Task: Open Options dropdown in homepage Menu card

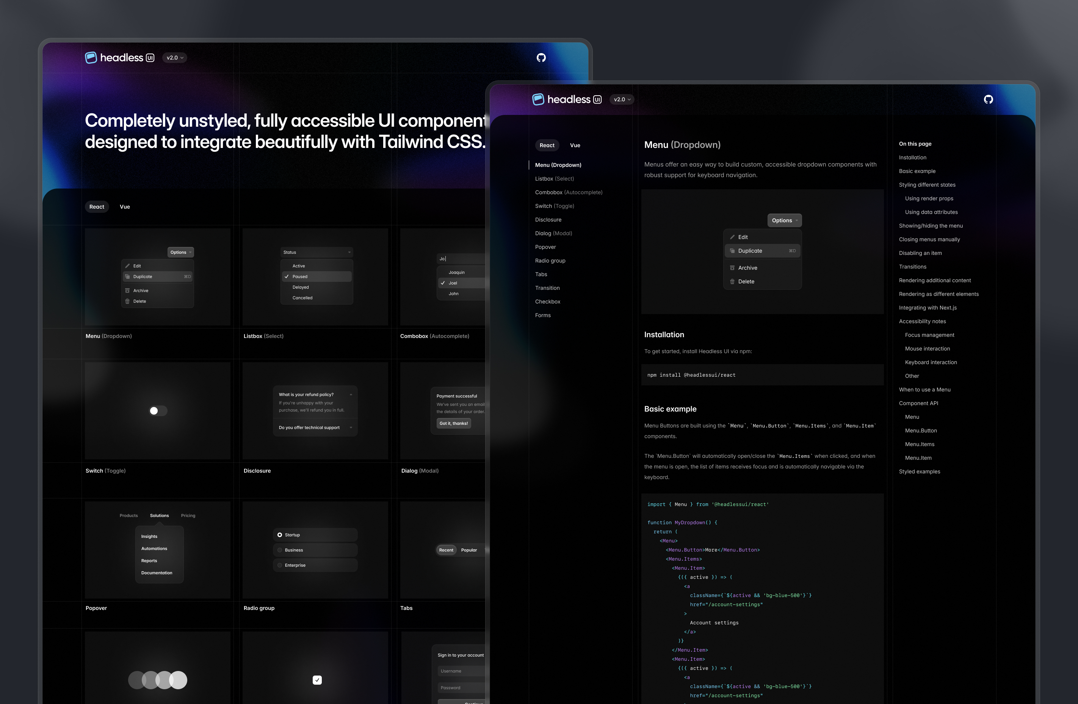Action: coord(181,252)
